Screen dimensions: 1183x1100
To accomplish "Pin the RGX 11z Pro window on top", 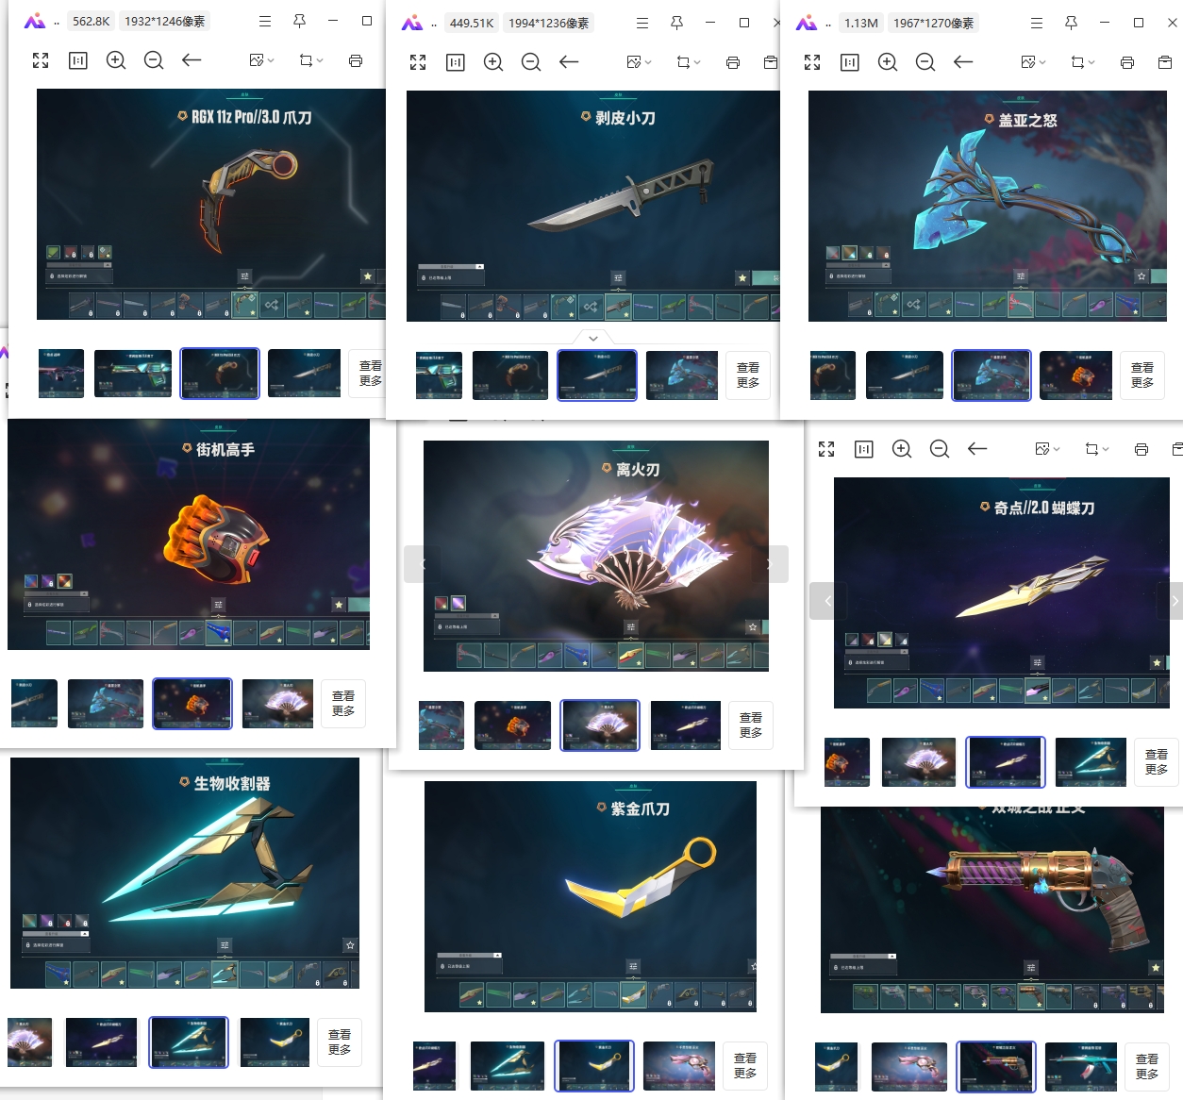I will [299, 21].
